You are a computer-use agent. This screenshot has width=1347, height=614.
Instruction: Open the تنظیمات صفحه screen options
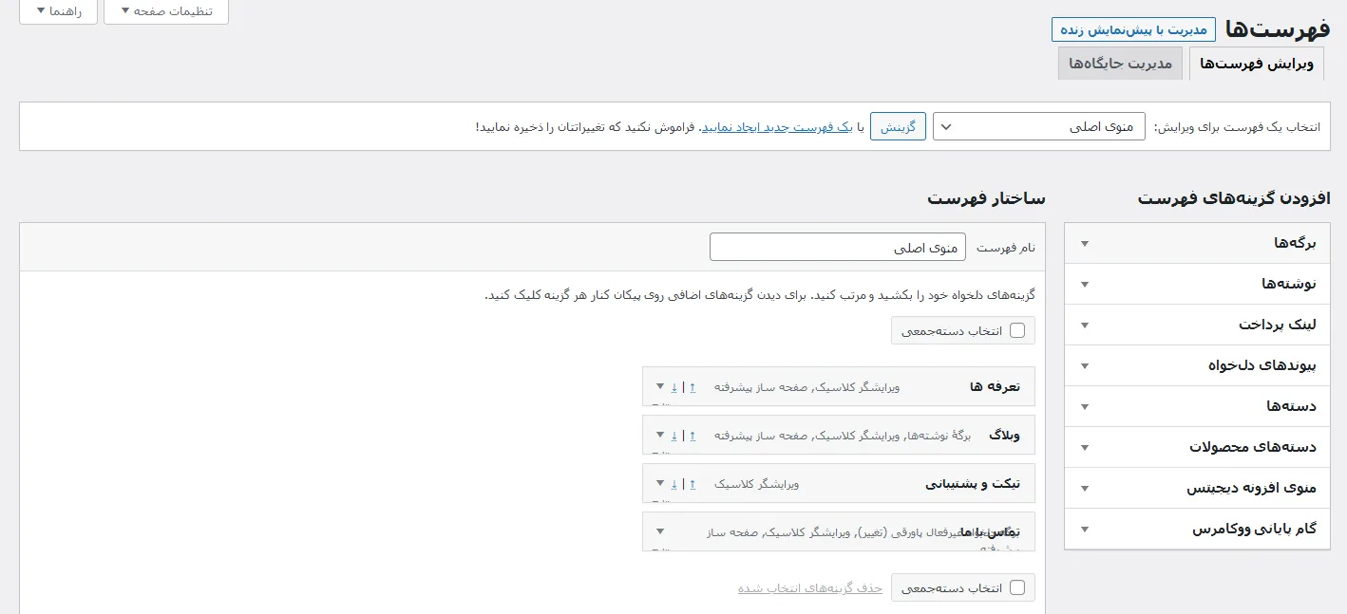point(166,11)
